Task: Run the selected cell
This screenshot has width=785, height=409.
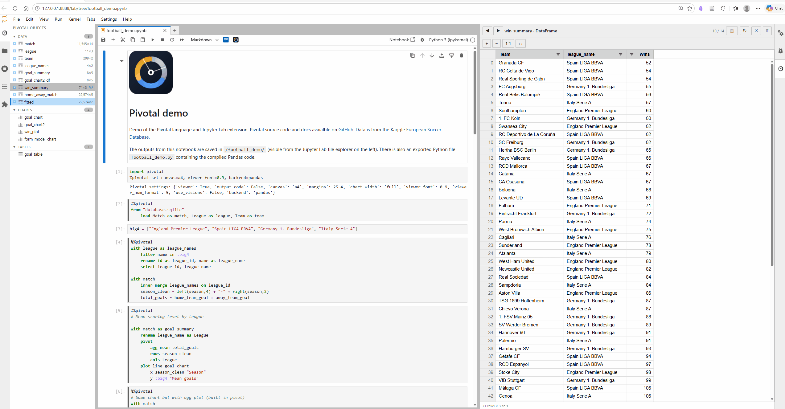Action: coord(153,40)
